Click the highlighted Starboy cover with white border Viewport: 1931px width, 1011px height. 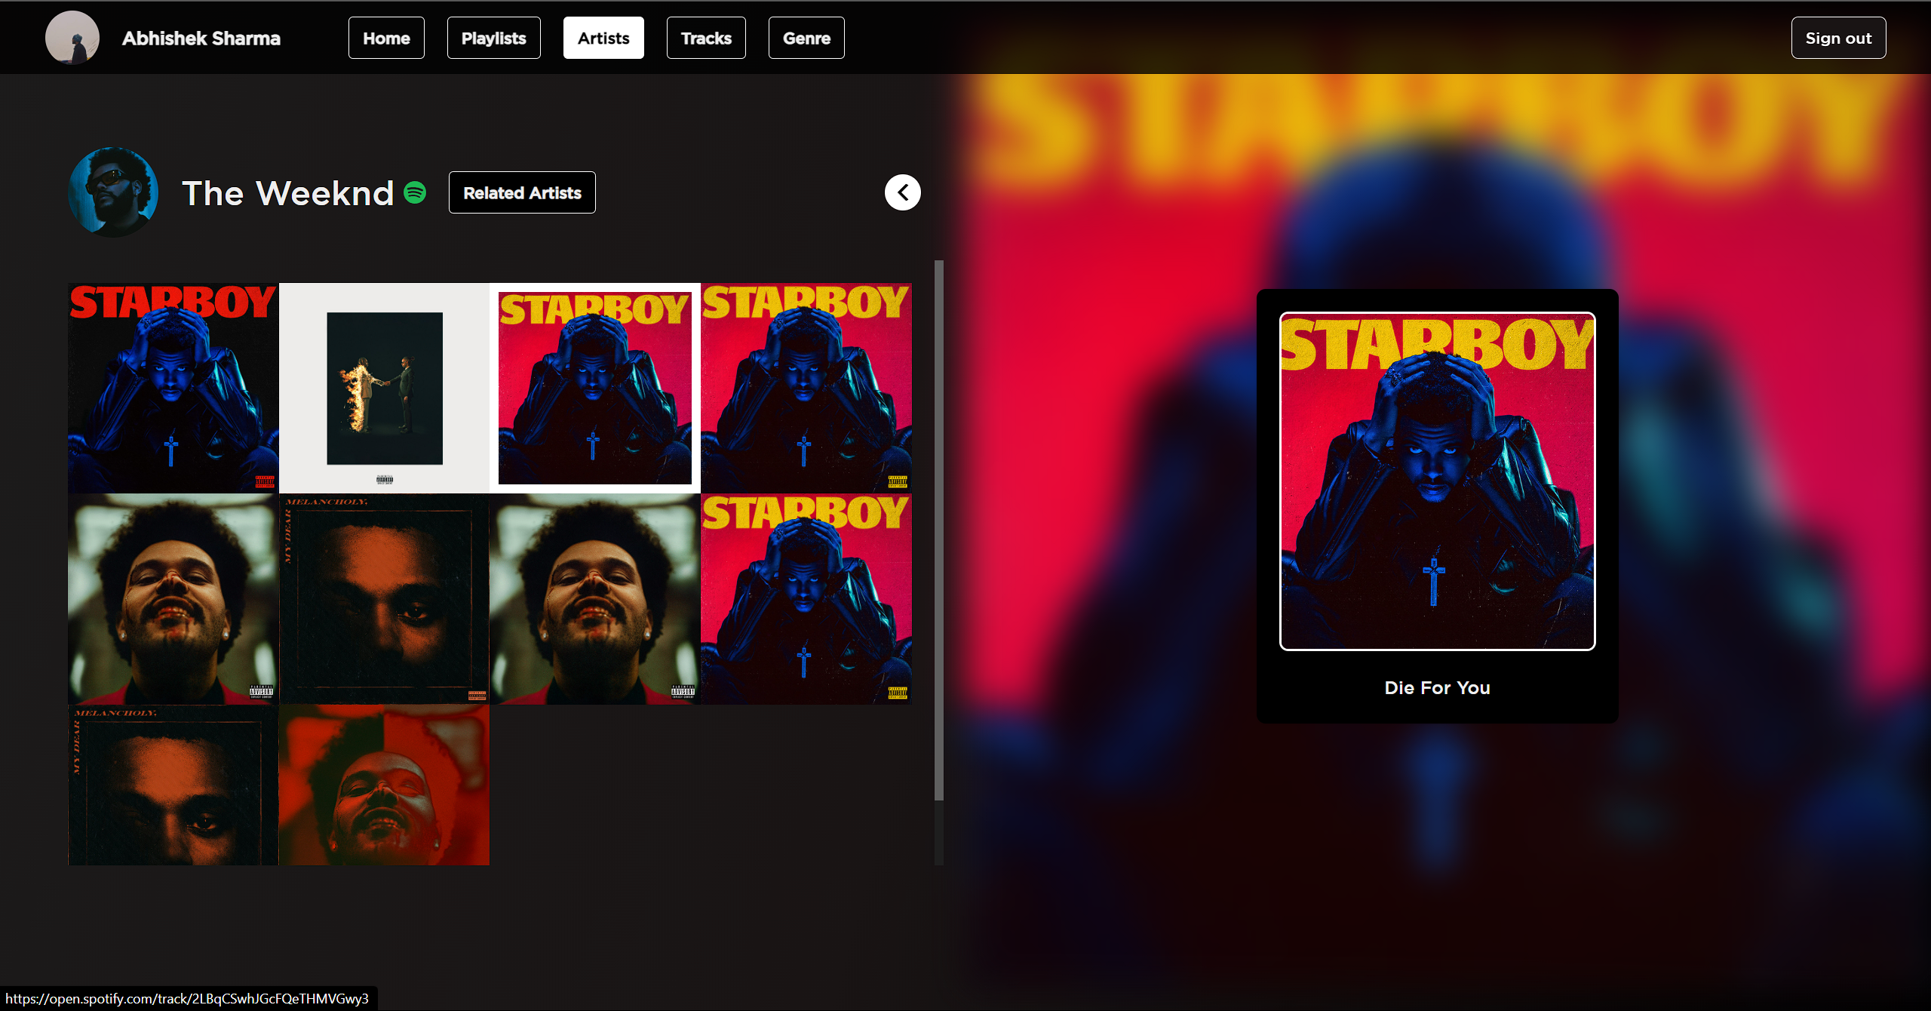pos(595,388)
